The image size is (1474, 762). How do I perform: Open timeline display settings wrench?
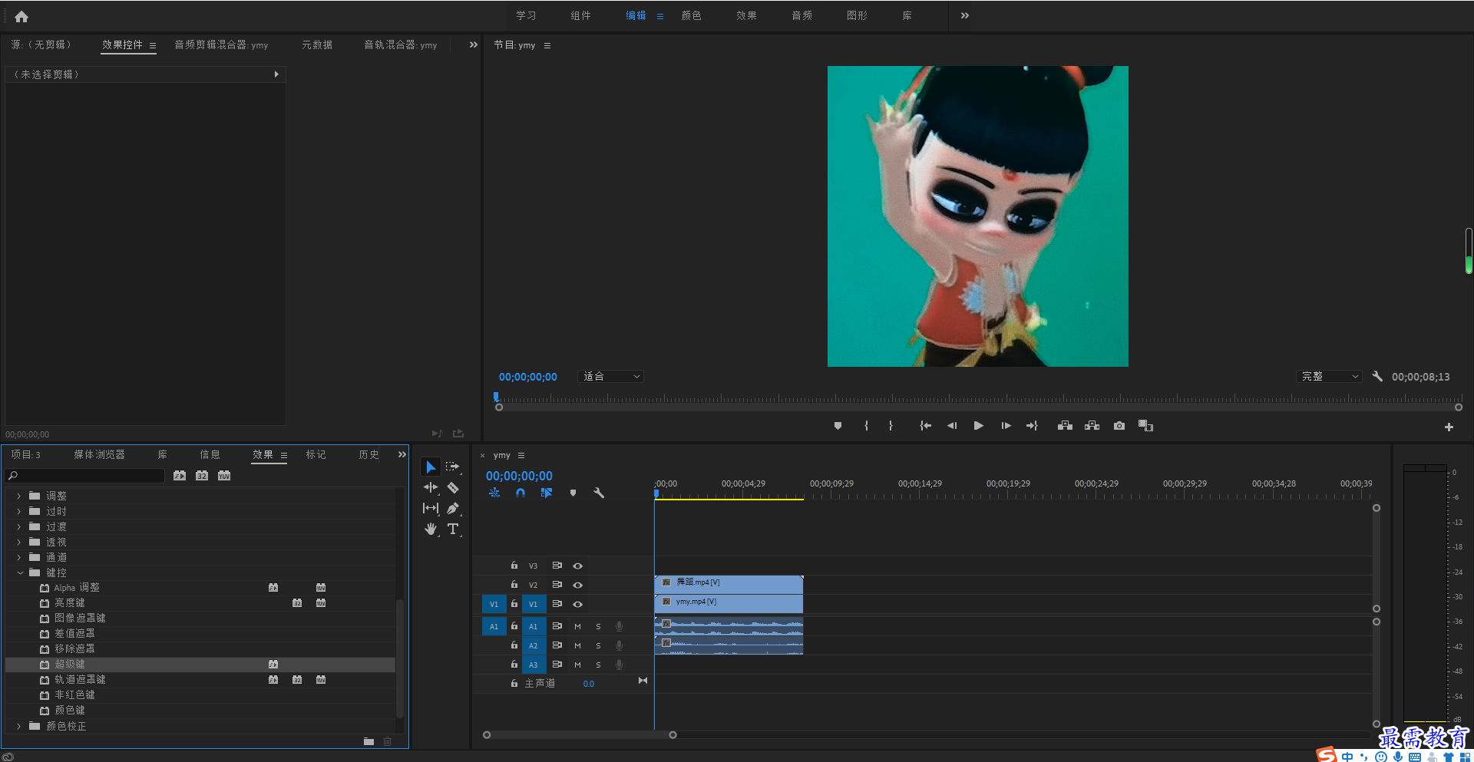pyautogui.click(x=599, y=493)
